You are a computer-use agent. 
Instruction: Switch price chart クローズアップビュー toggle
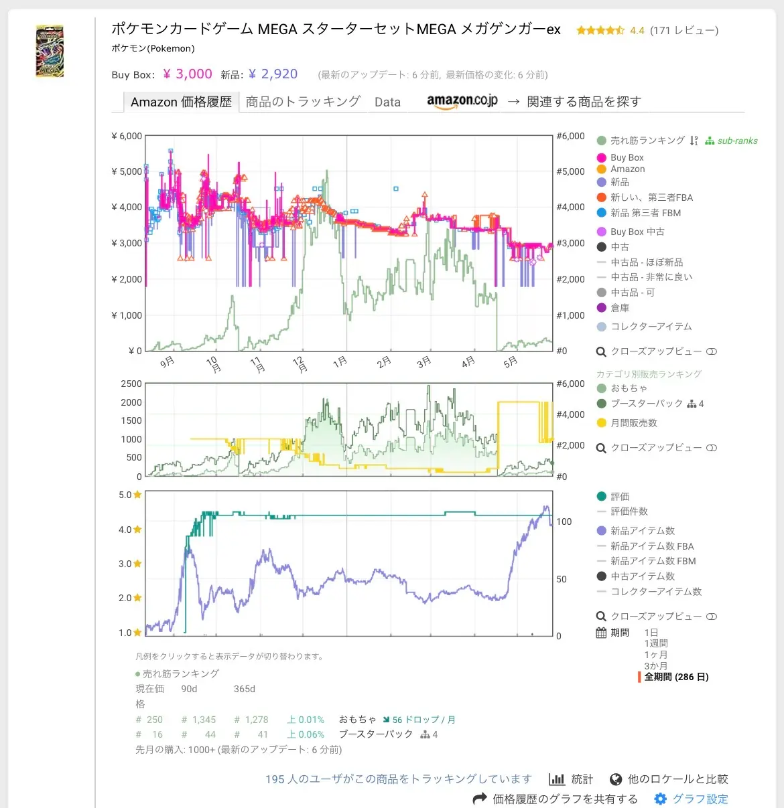(x=712, y=351)
